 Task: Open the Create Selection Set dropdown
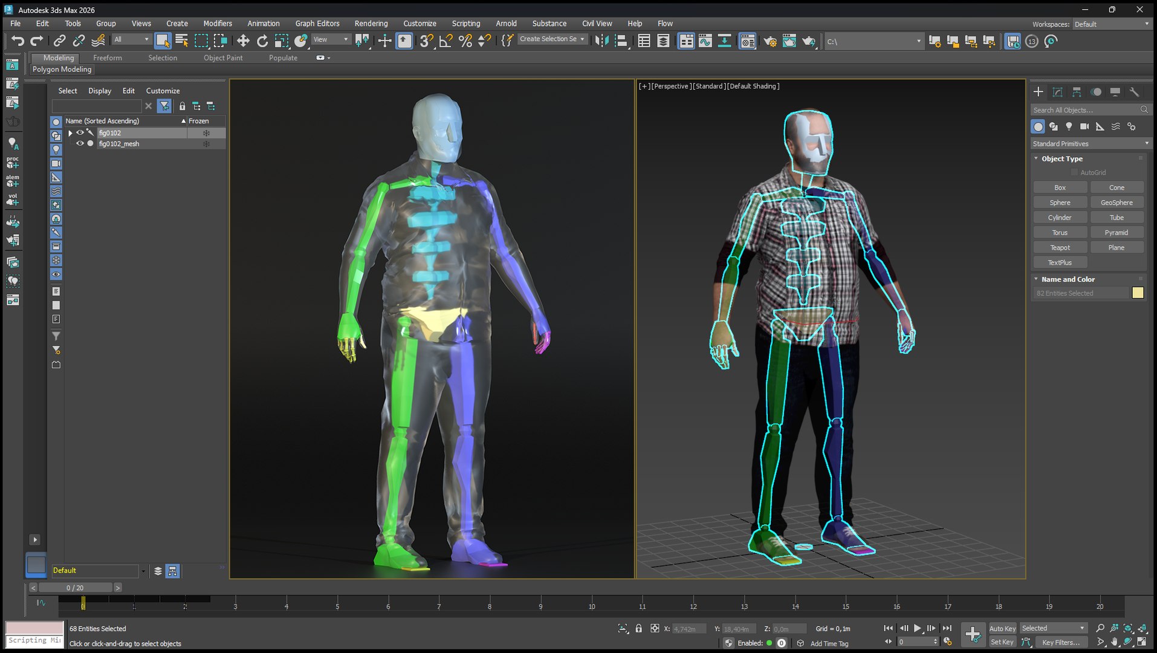[x=552, y=39]
